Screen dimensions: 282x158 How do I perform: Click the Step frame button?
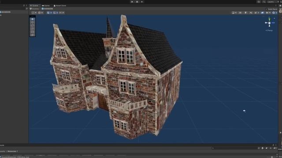click(142, 2)
